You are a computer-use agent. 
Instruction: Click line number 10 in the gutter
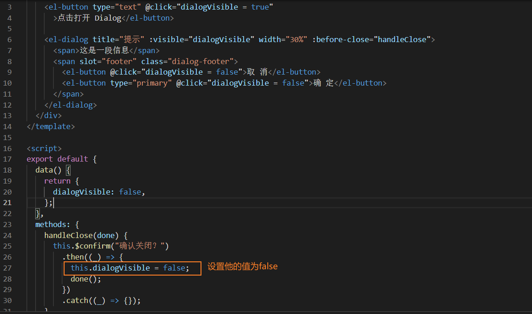point(7,83)
